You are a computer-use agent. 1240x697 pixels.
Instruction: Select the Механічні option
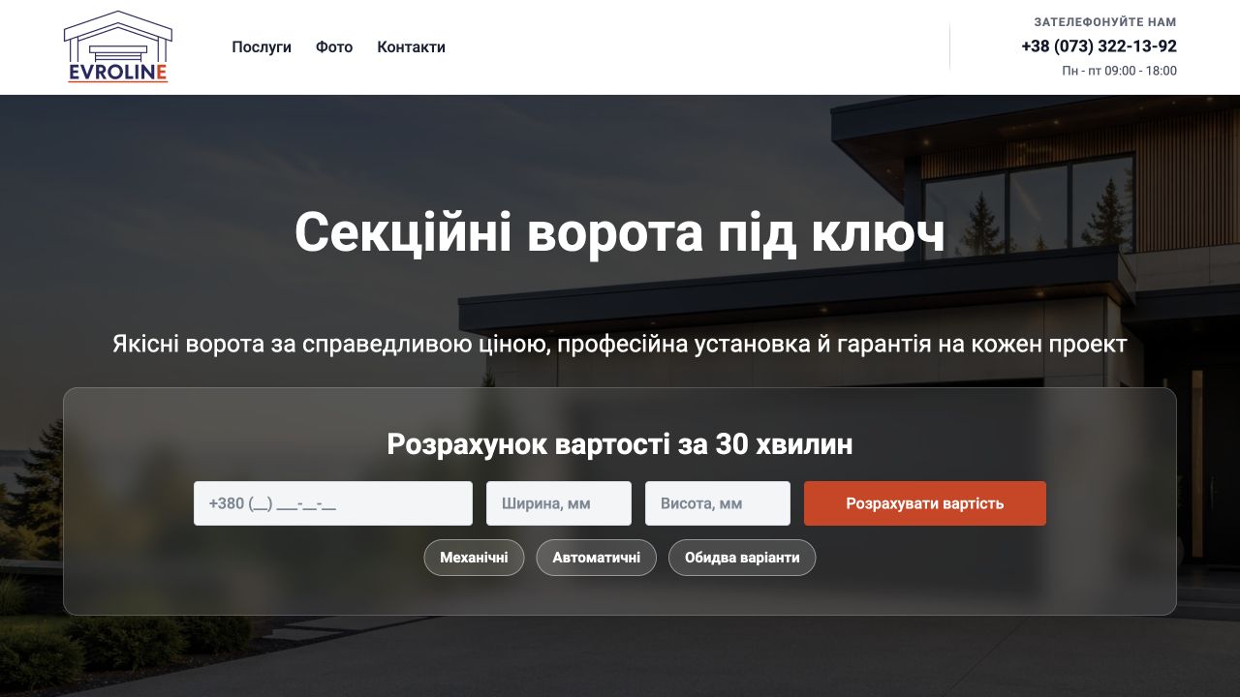point(474,558)
